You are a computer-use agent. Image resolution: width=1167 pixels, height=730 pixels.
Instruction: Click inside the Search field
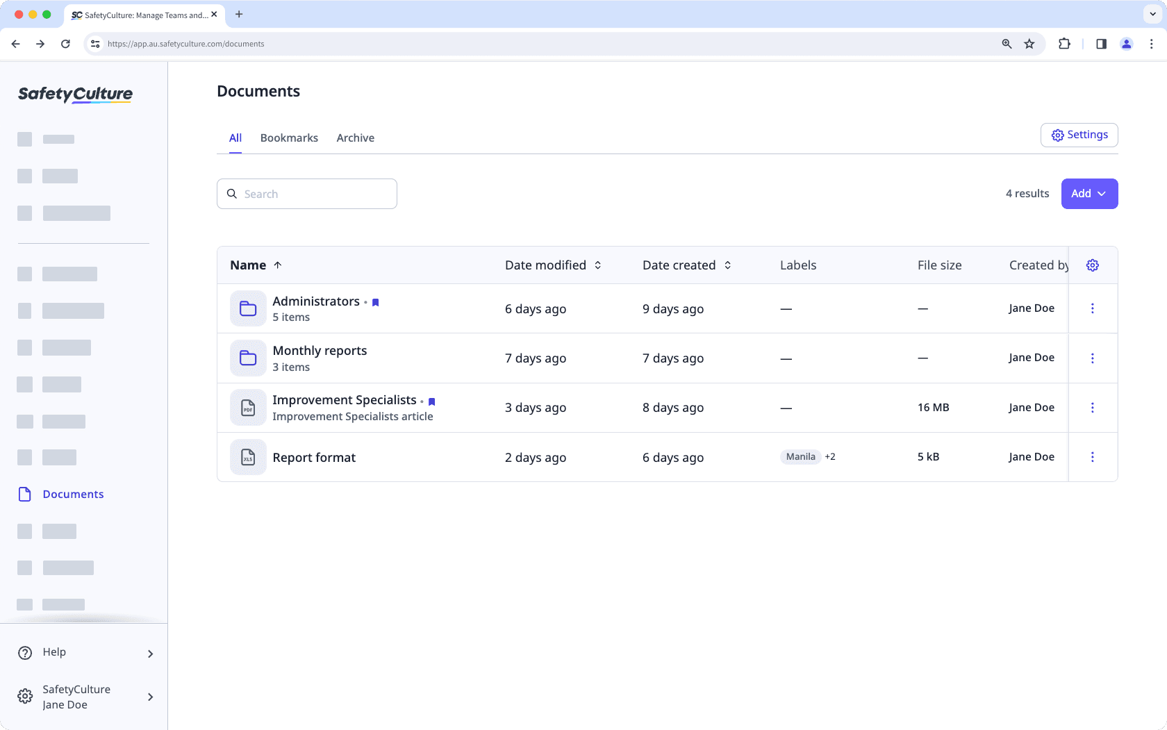(x=306, y=194)
